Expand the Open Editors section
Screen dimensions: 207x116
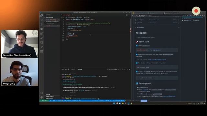(x=49, y=17)
